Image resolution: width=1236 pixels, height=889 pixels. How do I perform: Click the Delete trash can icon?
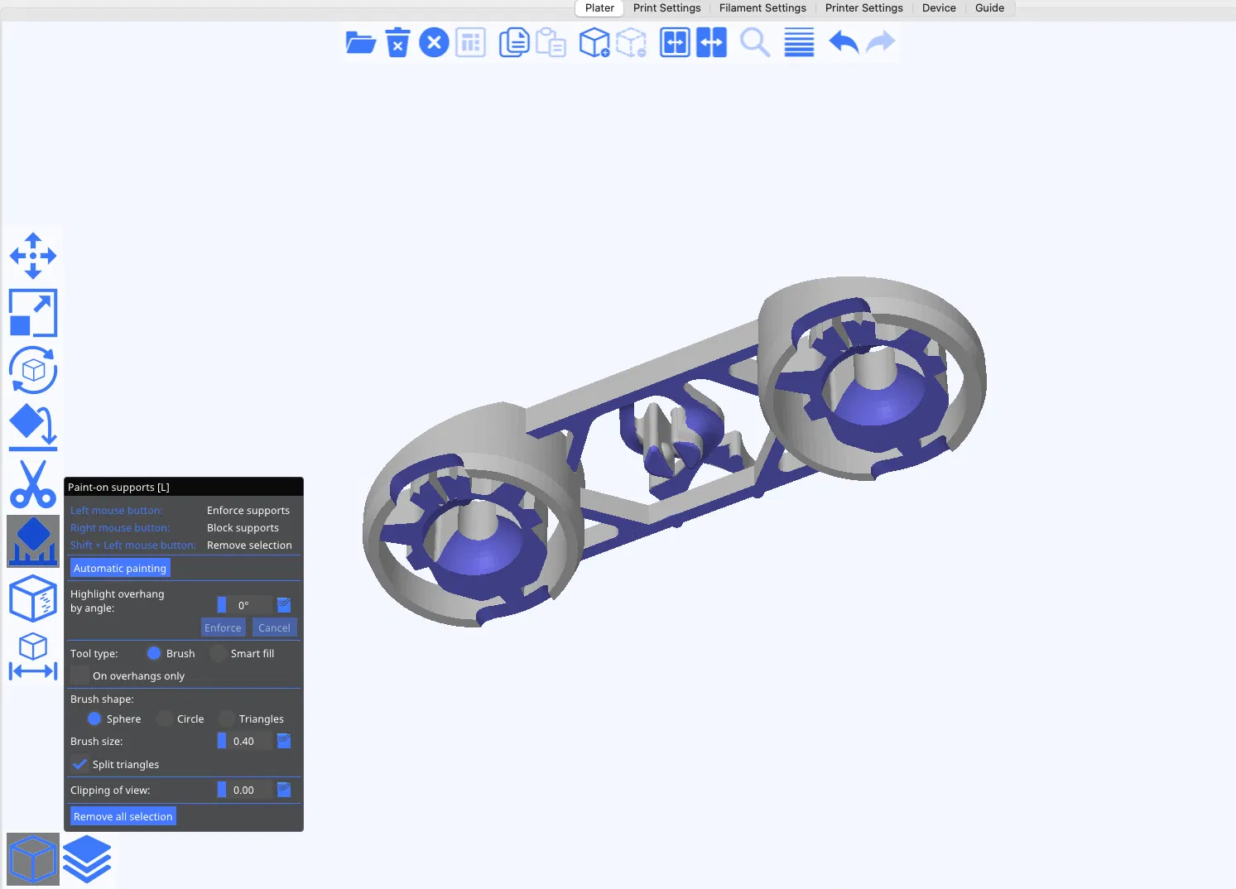398,42
